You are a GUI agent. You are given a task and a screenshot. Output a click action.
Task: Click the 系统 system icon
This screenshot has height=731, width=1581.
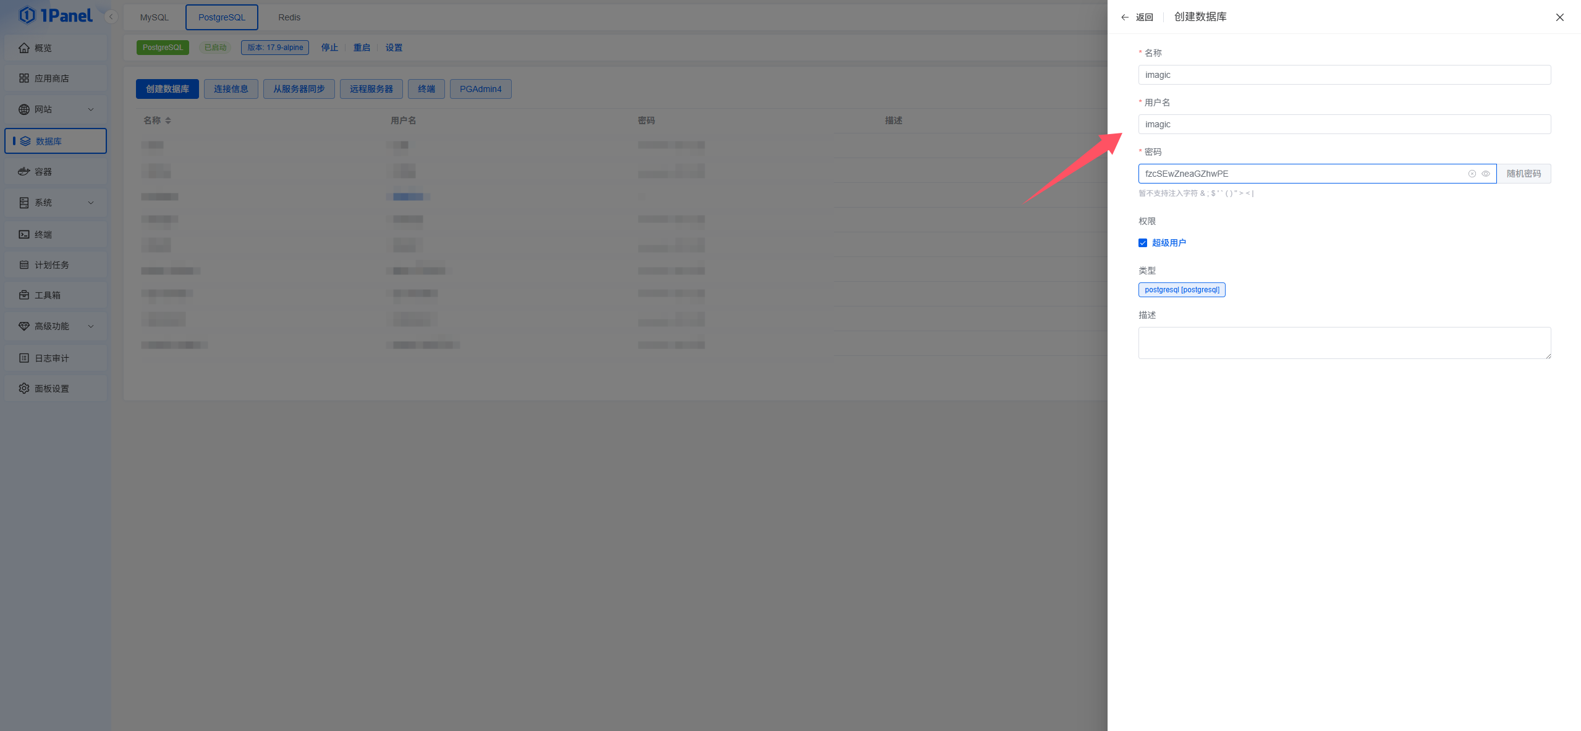tap(24, 203)
